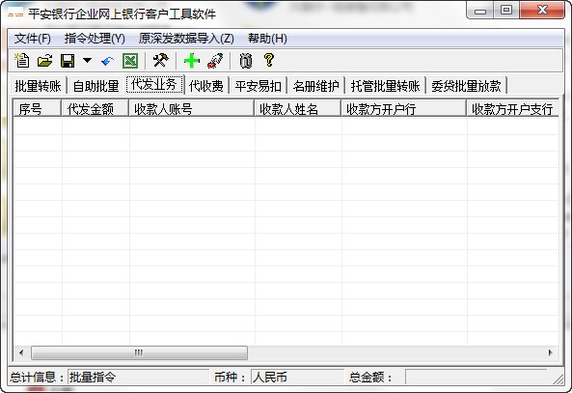Click the 收款人账号 column header
This screenshot has height=393, width=572.
click(192, 109)
